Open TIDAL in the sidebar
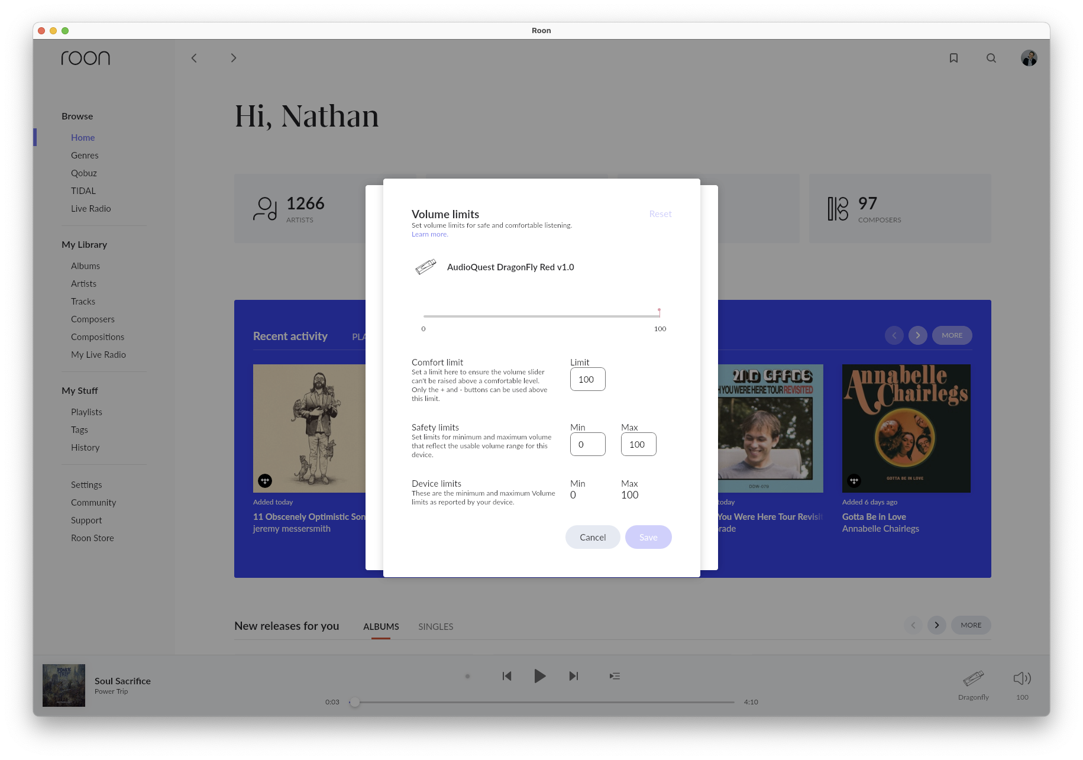Image resolution: width=1083 pixels, height=760 pixels. point(83,190)
